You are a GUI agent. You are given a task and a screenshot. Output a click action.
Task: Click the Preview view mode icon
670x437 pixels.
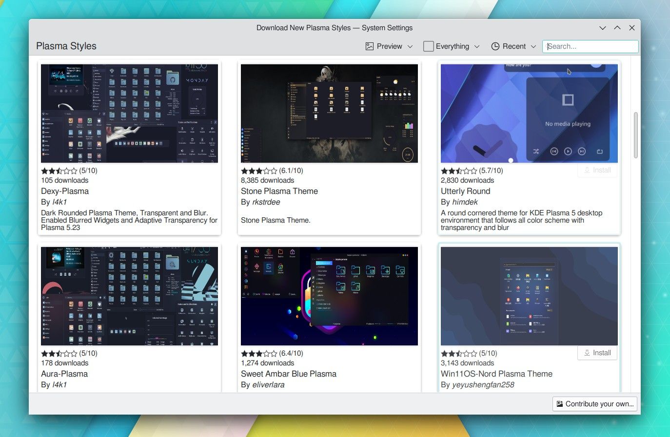370,46
